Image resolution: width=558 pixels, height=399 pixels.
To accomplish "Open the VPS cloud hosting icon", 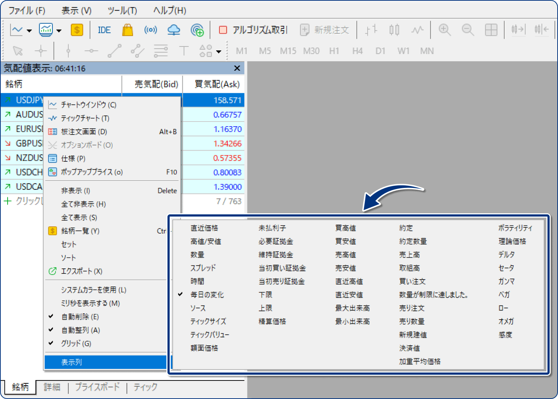I will tap(174, 30).
